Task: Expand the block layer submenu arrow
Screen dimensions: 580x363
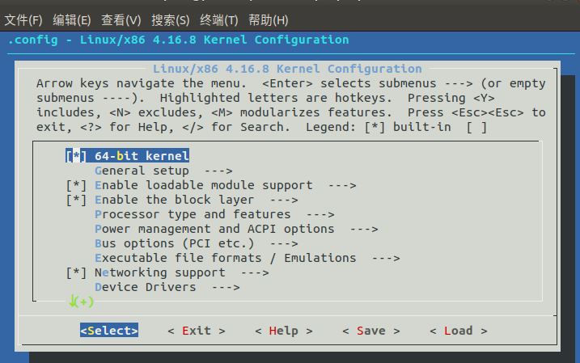Action: 284,200
